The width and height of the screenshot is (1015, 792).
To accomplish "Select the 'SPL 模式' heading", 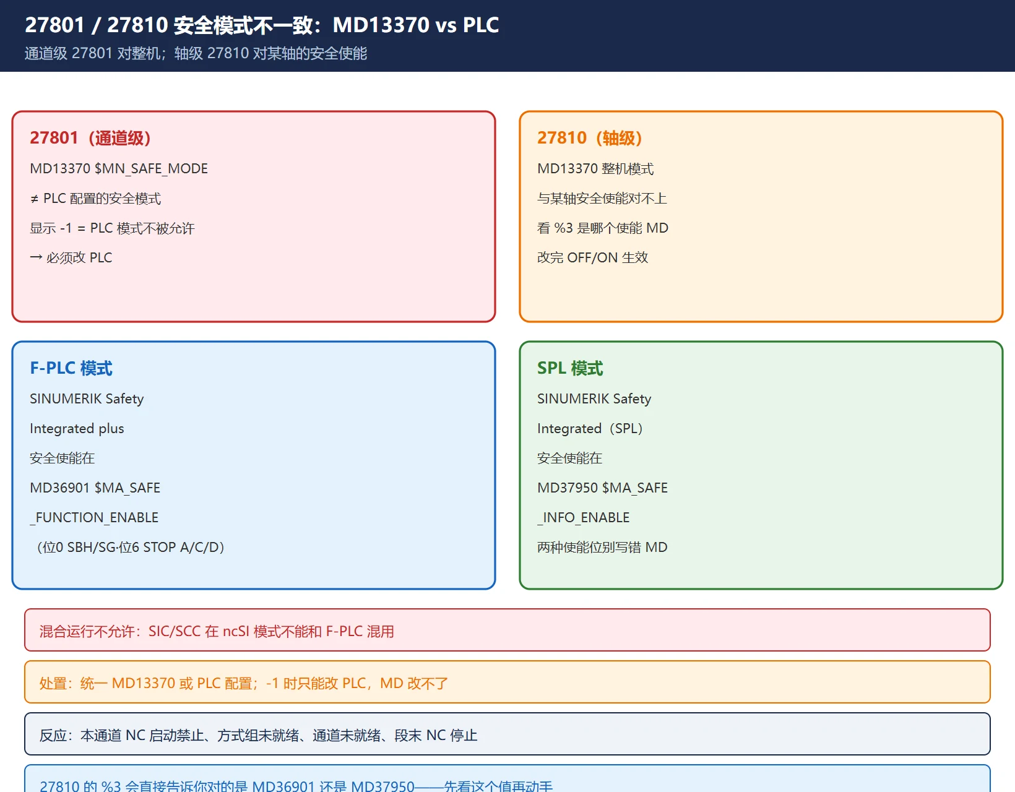I will [x=570, y=368].
